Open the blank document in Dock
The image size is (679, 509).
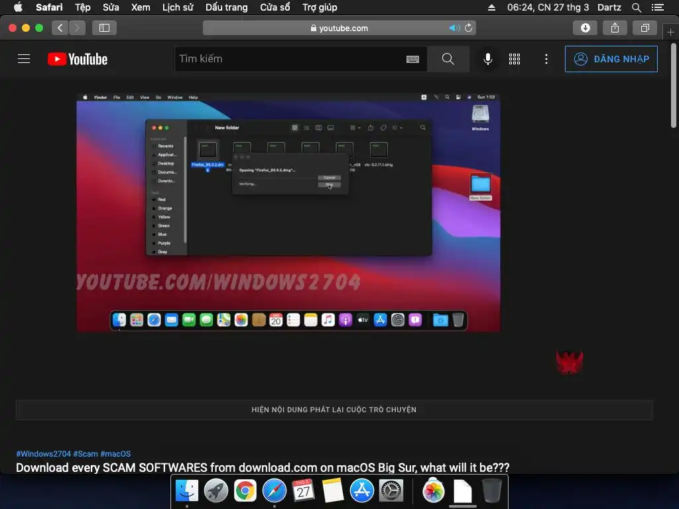click(x=462, y=491)
